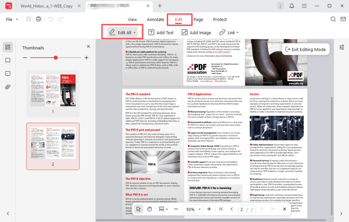Open the 50% zoom level dropdown
349x222 pixels.
point(193,209)
